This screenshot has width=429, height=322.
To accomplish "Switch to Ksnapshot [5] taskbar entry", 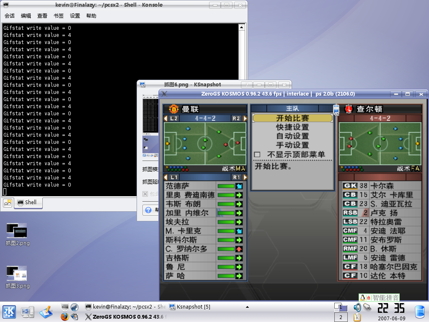I will click(189, 307).
